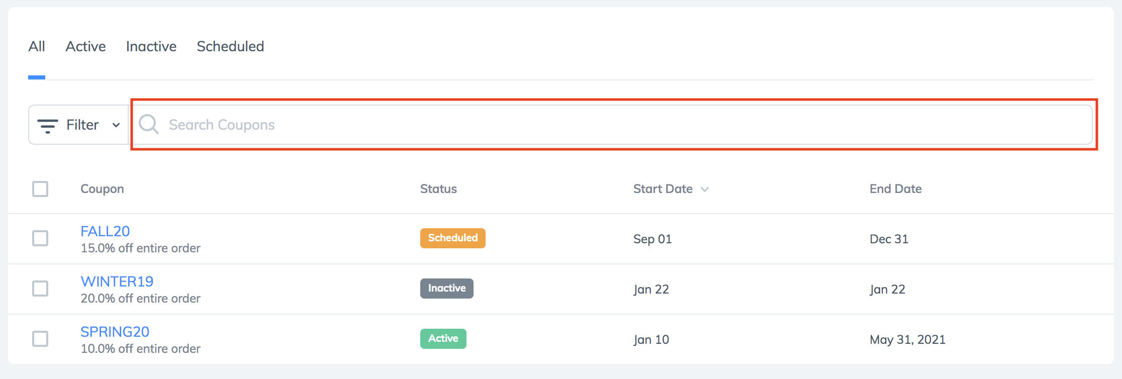Open the Filter dropdown
The width and height of the screenshot is (1122, 379).
pos(79,125)
